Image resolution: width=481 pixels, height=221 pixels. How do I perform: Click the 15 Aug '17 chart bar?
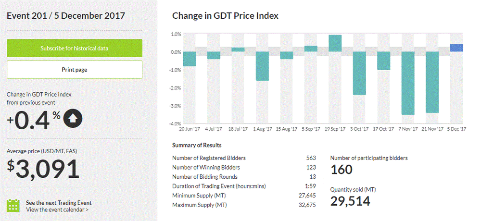coord(286,55)
